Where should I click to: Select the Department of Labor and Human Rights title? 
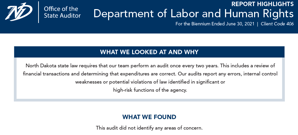[194, 14]
